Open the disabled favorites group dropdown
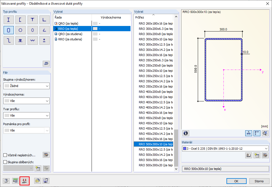Viewport: 272px width, 187px height. tap(18, 168)
